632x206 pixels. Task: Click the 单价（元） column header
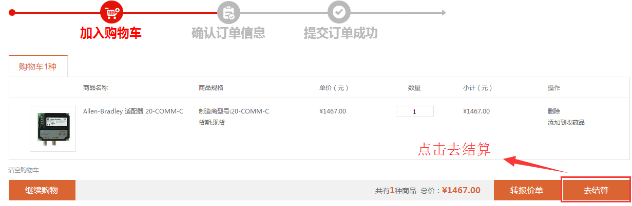(334, 88)
